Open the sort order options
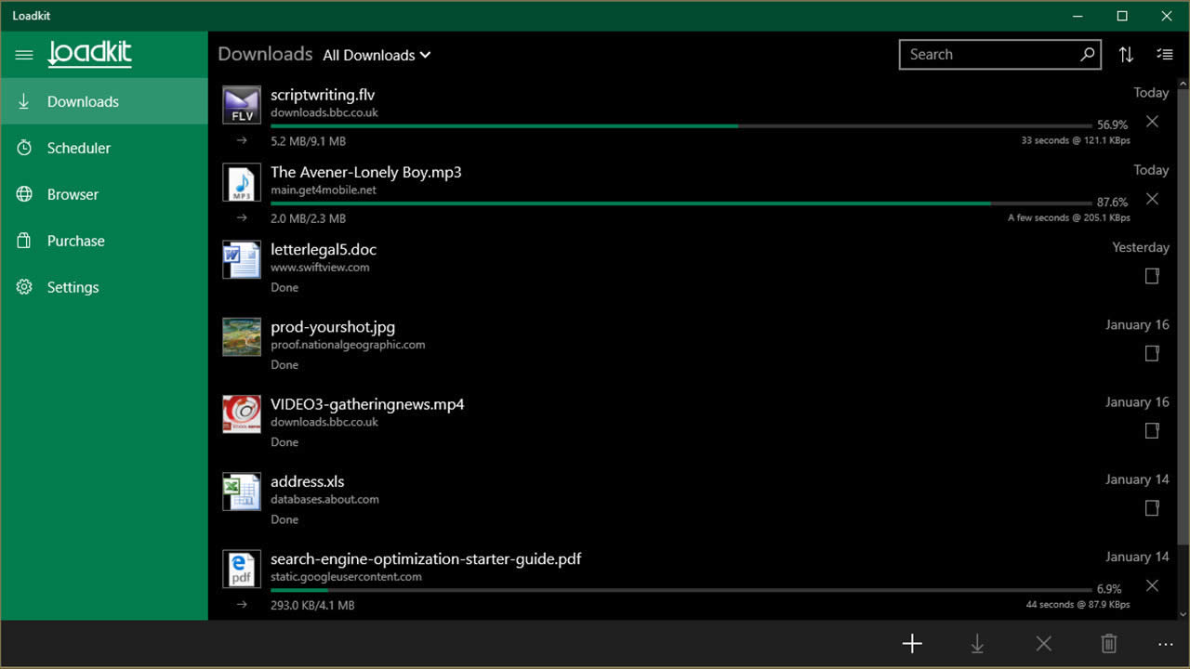Image resolution: width=1190 pixels, height=669 pixels. (1126, 54)
